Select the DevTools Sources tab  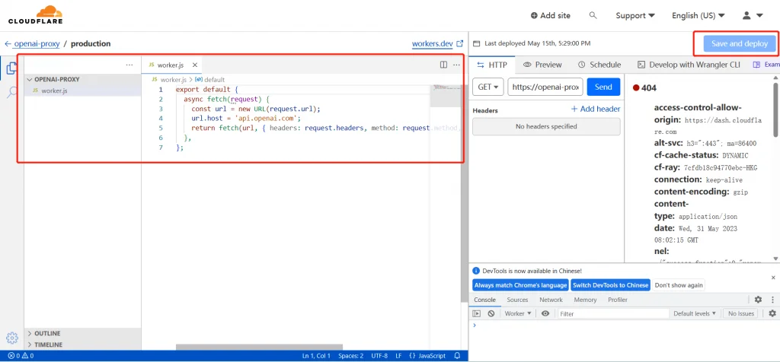pos(517,300)
